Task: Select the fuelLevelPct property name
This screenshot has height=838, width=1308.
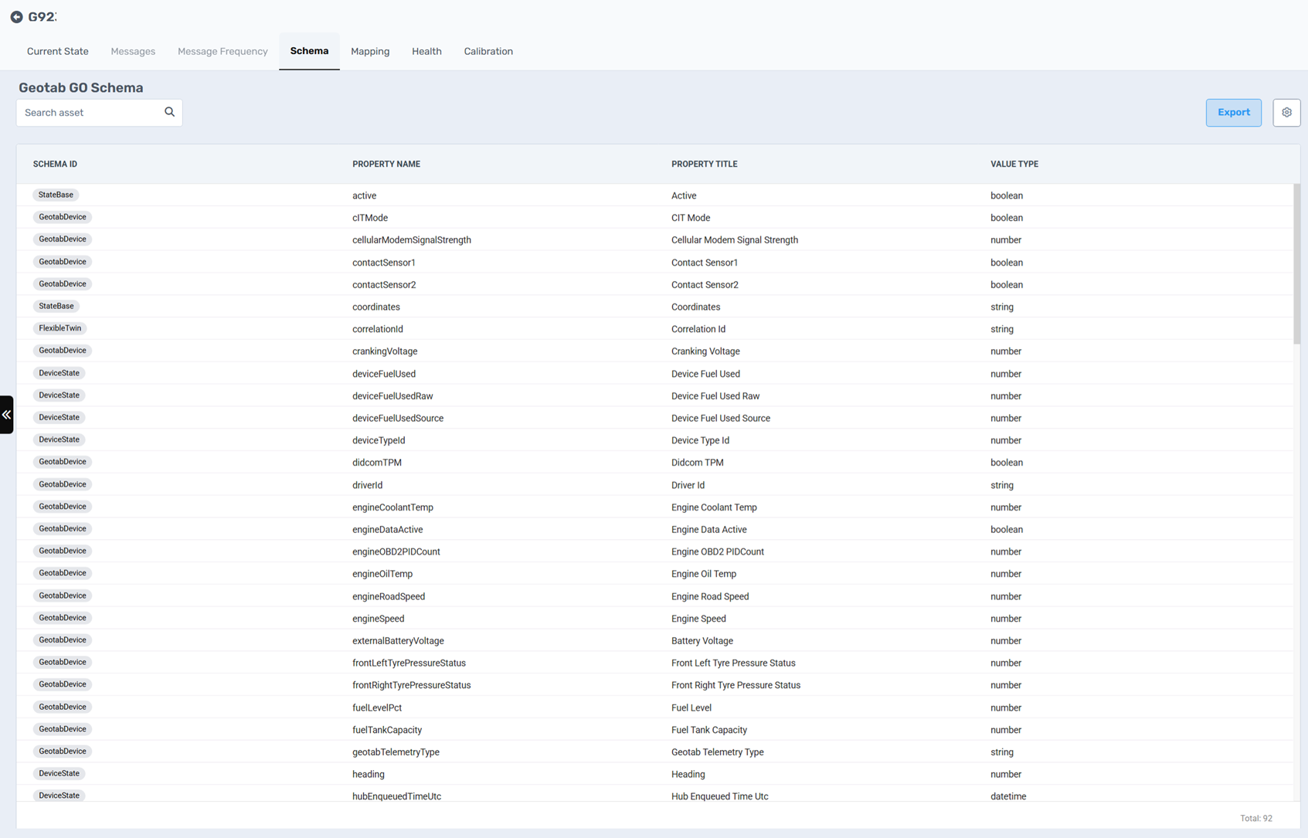Action: point(377,708)
